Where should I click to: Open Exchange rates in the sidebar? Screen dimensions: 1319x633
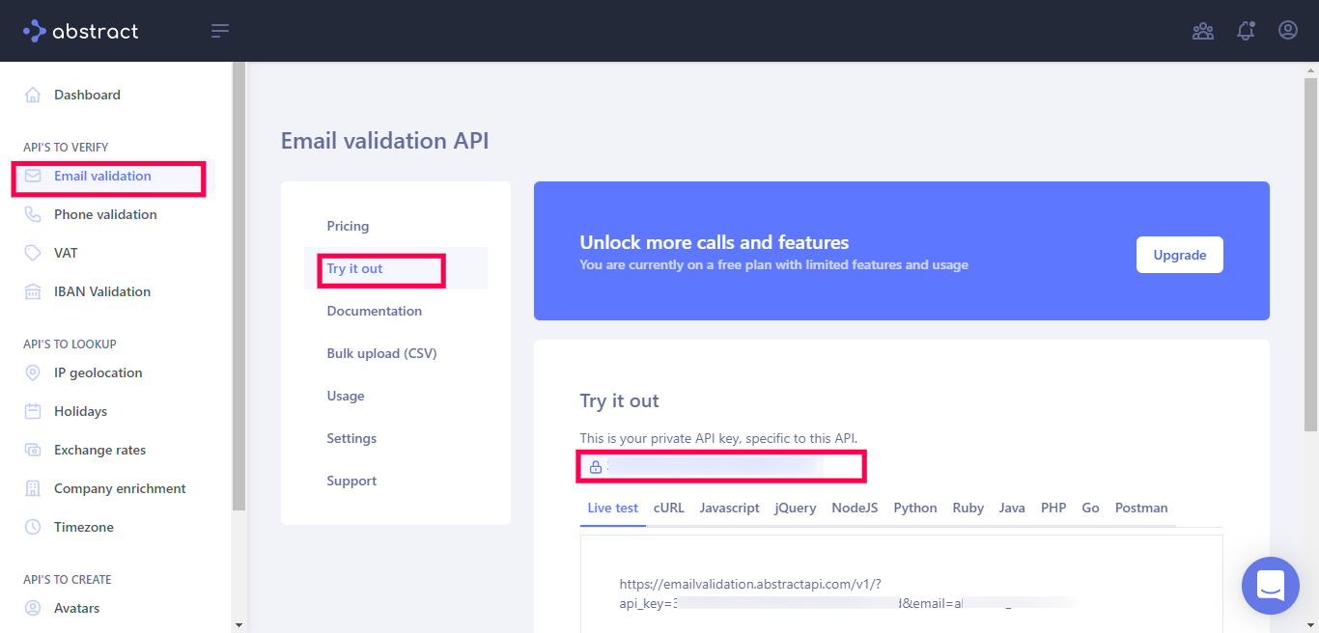click(x=100, y=450)
